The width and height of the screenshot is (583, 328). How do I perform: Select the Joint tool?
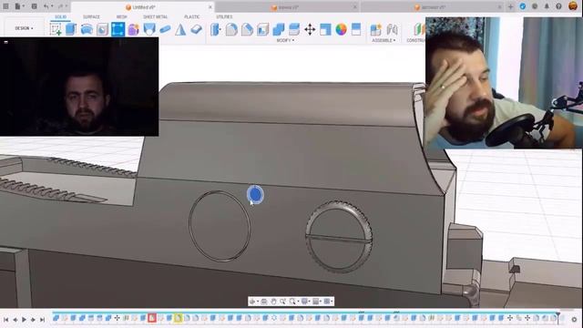[392, 29]
